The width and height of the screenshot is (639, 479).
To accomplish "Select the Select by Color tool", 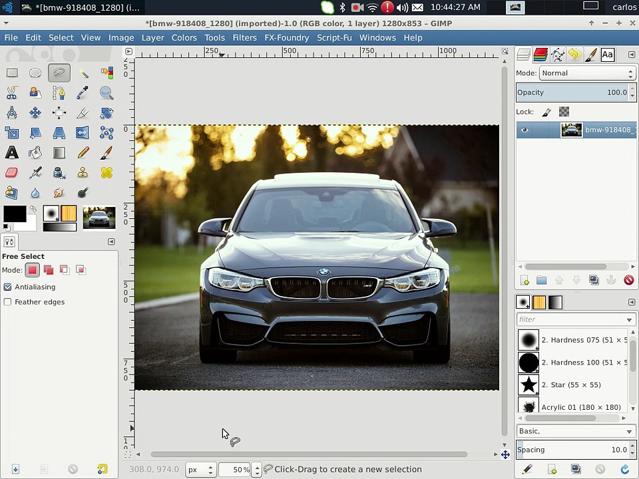I will (x=106, y=73).
